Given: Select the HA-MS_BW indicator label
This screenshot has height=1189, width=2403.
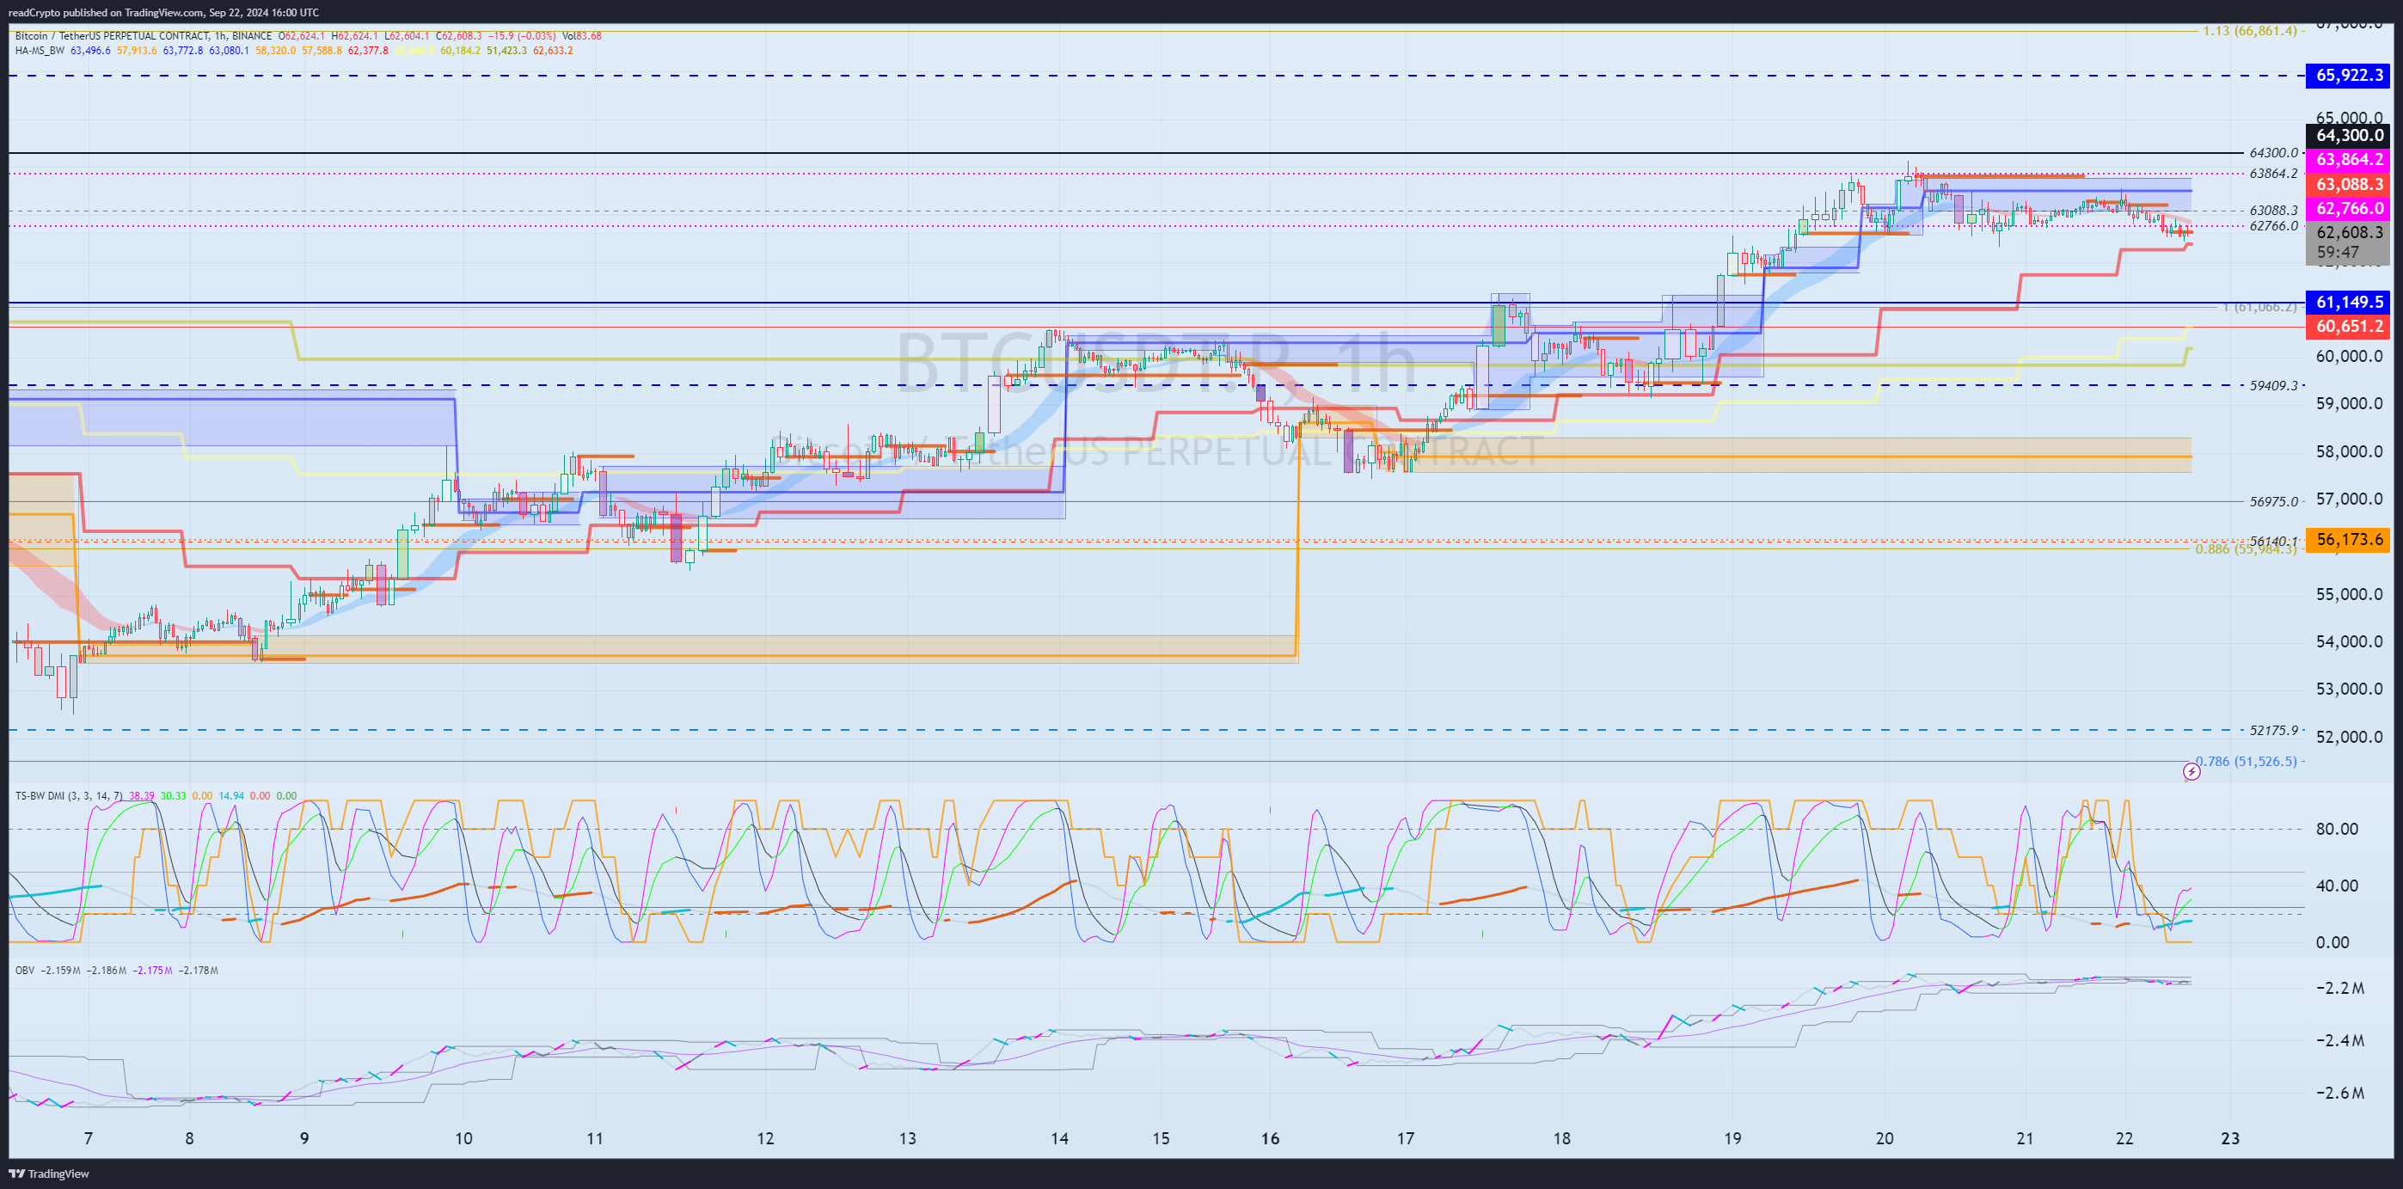Looking at the screenshot, I should point(40,51).
